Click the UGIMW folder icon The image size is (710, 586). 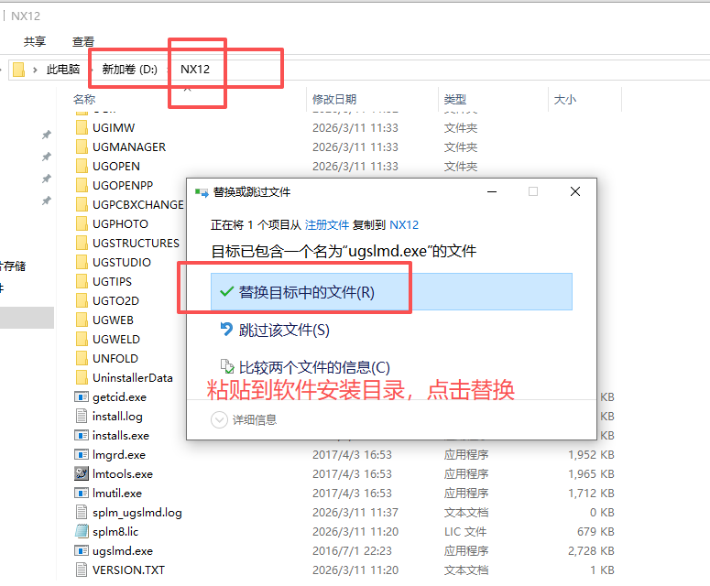tap(82, 127)
